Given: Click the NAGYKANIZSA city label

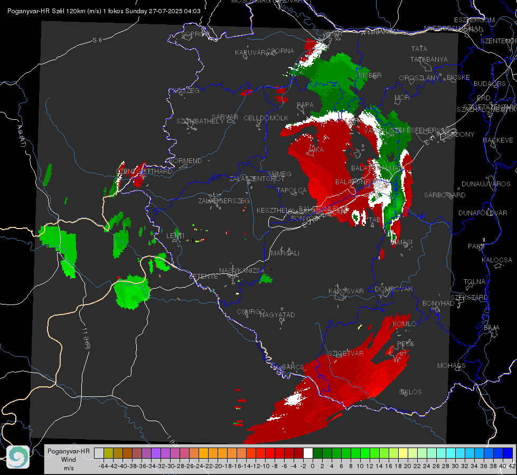Looking at the screenshot, I should click(x=242, y=271).
